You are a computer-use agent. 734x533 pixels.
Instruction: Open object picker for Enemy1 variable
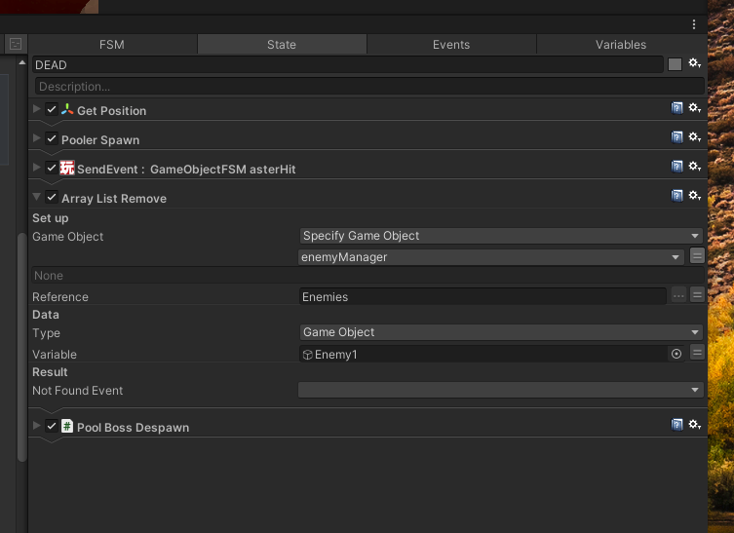tap(676, 354)
